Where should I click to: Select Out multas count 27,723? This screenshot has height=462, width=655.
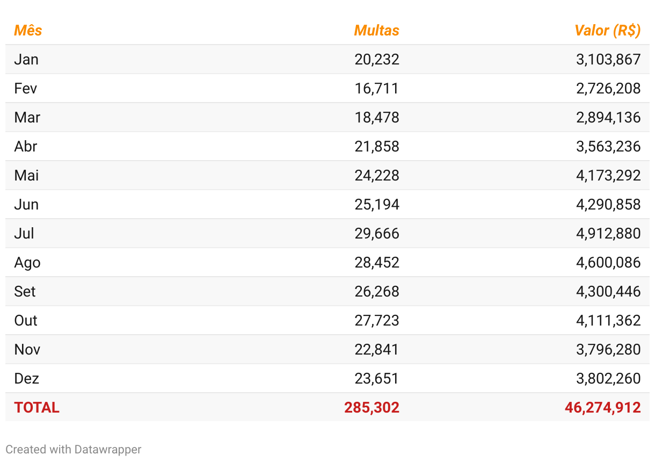pos(376,320)
